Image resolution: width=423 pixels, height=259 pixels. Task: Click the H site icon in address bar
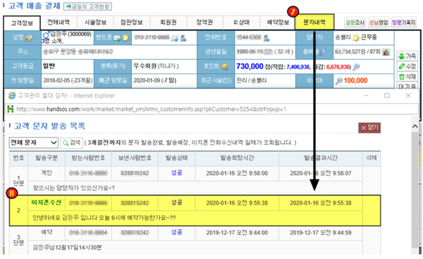coord(11,109)
